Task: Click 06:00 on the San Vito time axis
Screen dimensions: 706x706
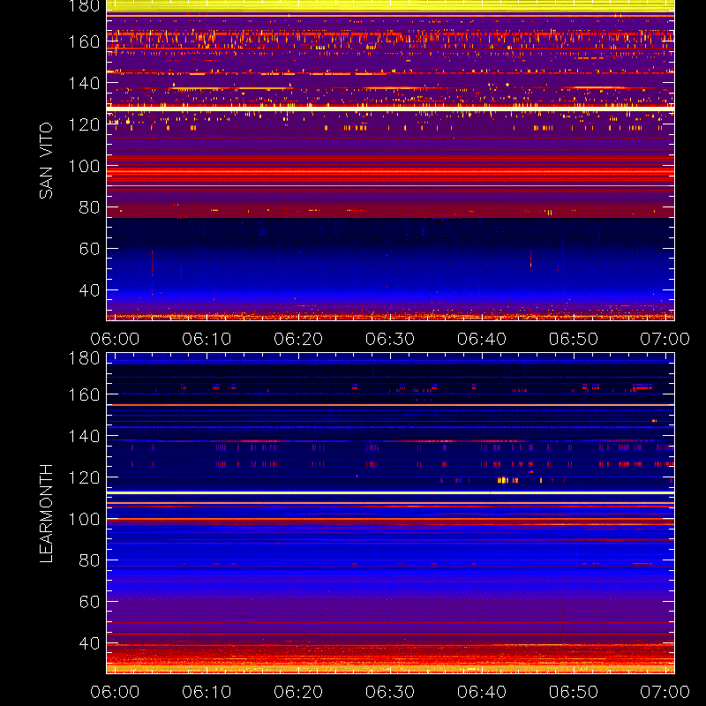Action: tap(115, 339)
